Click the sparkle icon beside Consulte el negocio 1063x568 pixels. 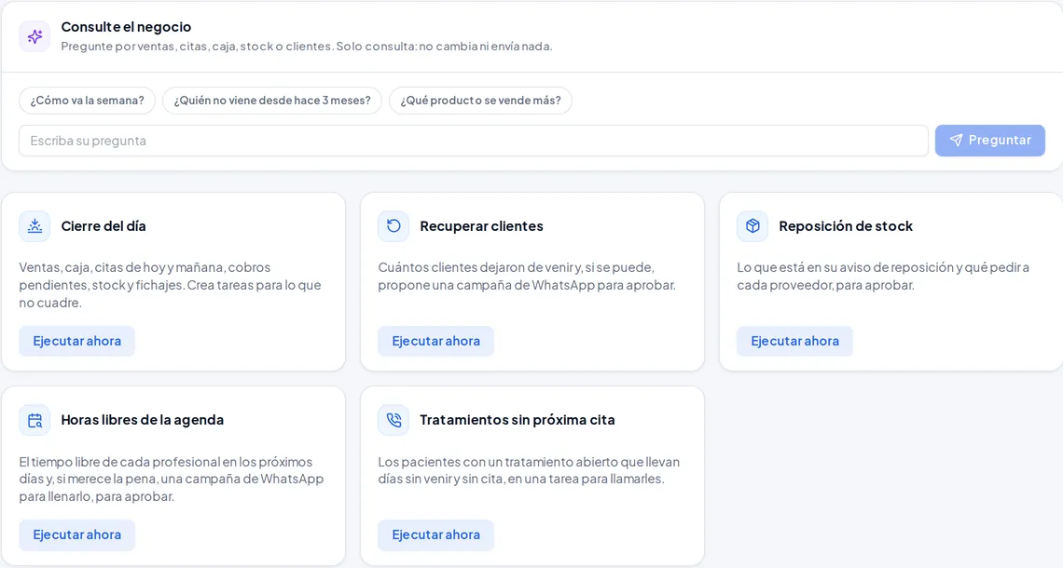pyautogui.click(x=35, y=36)
